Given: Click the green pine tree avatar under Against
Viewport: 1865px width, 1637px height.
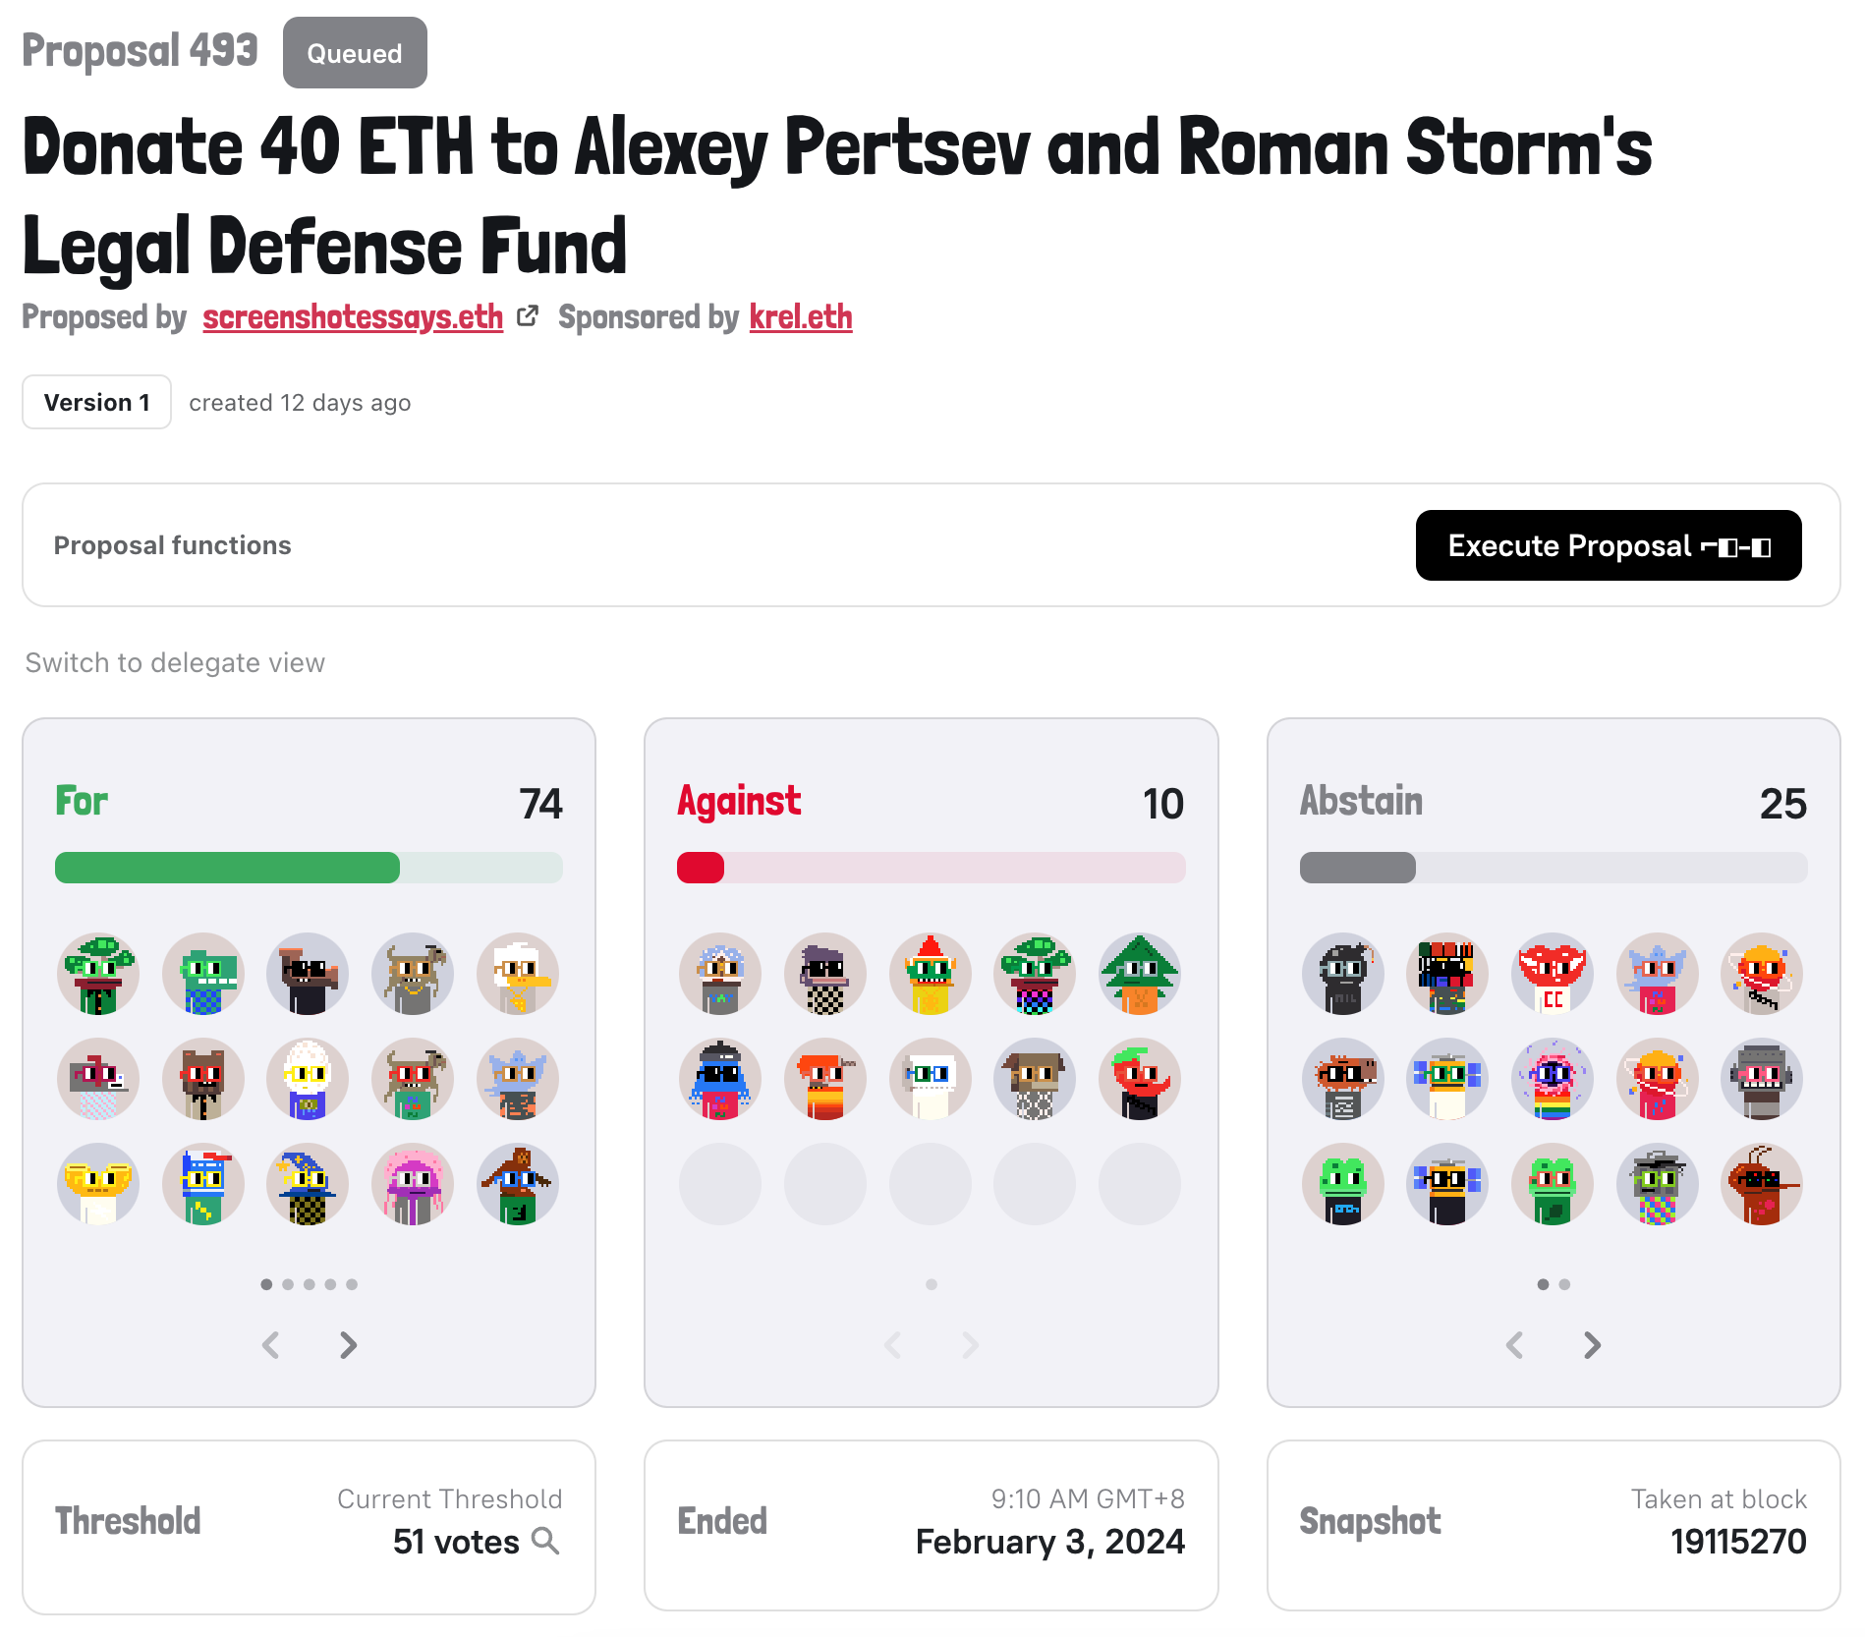Looking at the screenshot, I should 1140,974.
